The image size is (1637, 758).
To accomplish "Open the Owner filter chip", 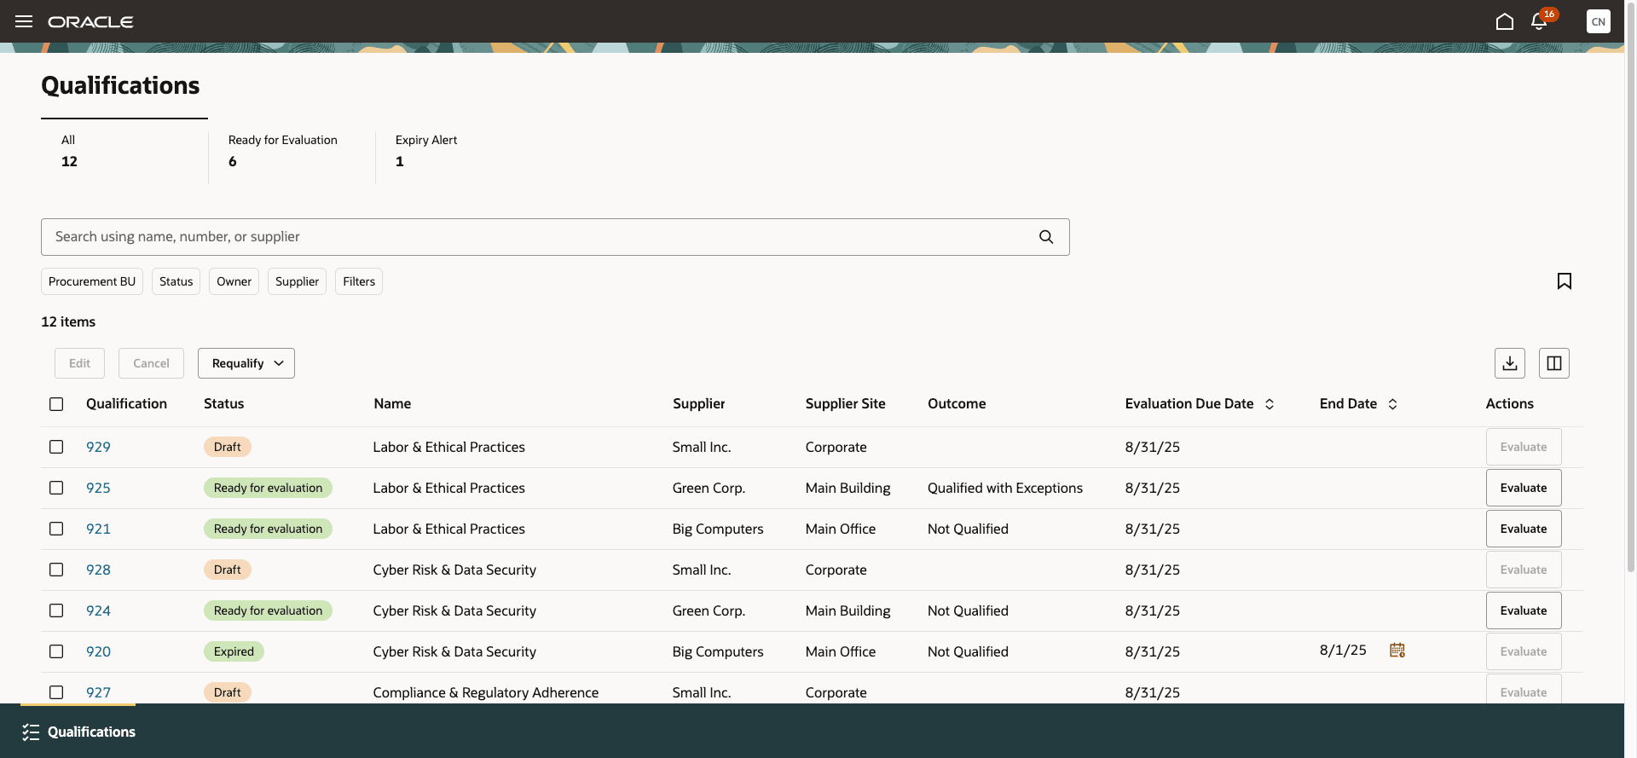I will click(234, 281).
